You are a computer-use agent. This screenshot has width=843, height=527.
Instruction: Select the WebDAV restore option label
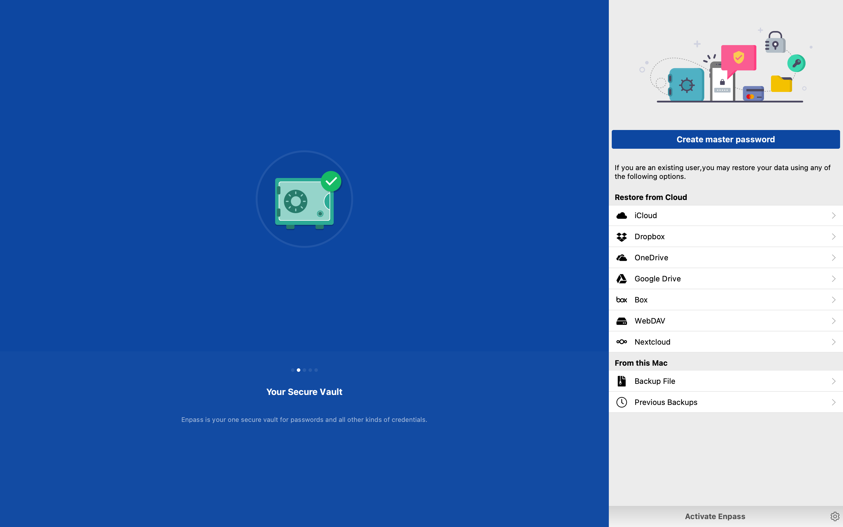(650, 321)
